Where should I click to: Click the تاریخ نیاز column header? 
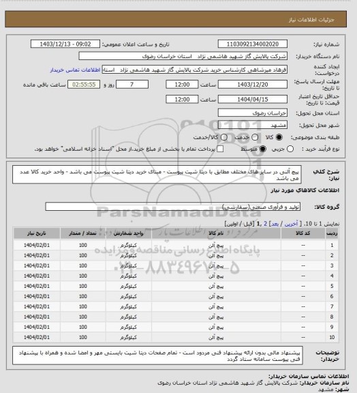pos(37,233)
